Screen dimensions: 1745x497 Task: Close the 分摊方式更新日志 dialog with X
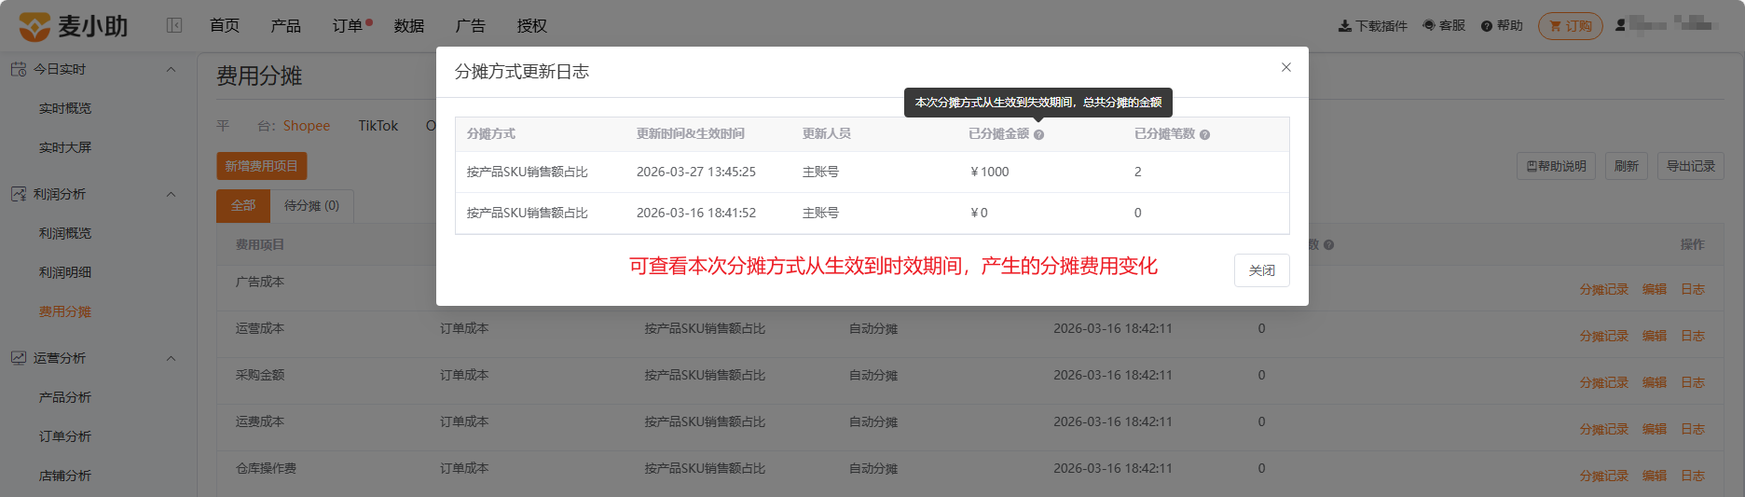1286,67
